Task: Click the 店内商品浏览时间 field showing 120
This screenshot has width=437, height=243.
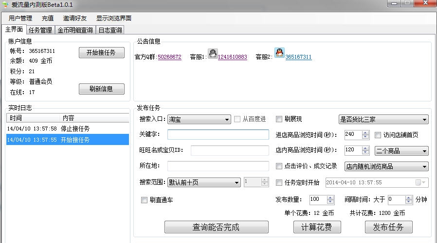Action: pyautogui.click(x=353, y=150)
